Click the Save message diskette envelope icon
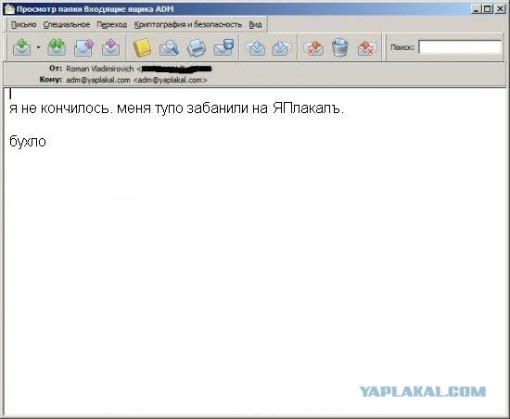 coord(224,47)
